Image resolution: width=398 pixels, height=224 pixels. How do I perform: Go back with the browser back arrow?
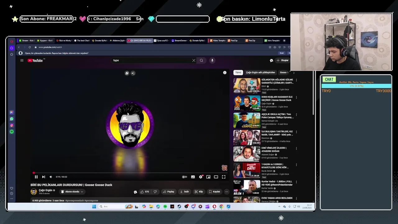[19, 47]
